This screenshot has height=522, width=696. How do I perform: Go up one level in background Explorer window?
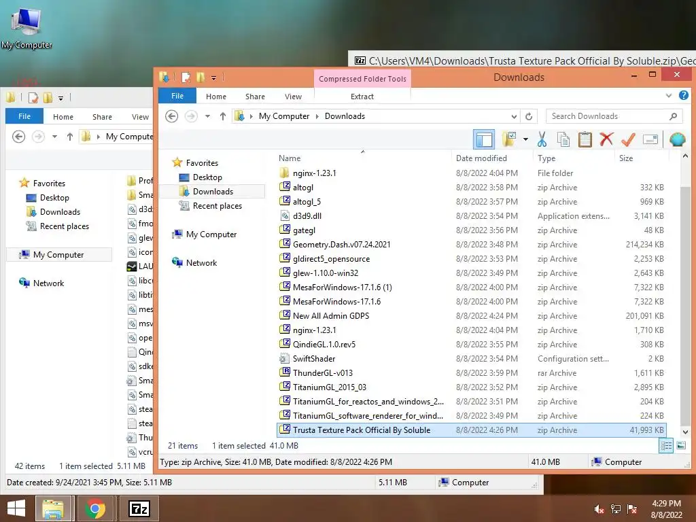pyautogui.click(x=70, y=137)
